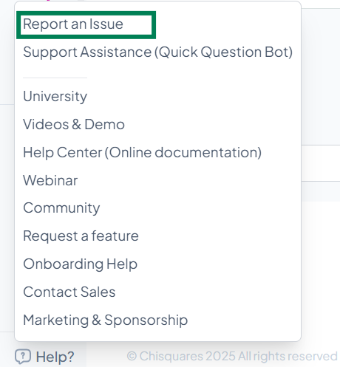Click empty page area right of the menu
This screenshot has height=367, width=340.
(321, 271)
